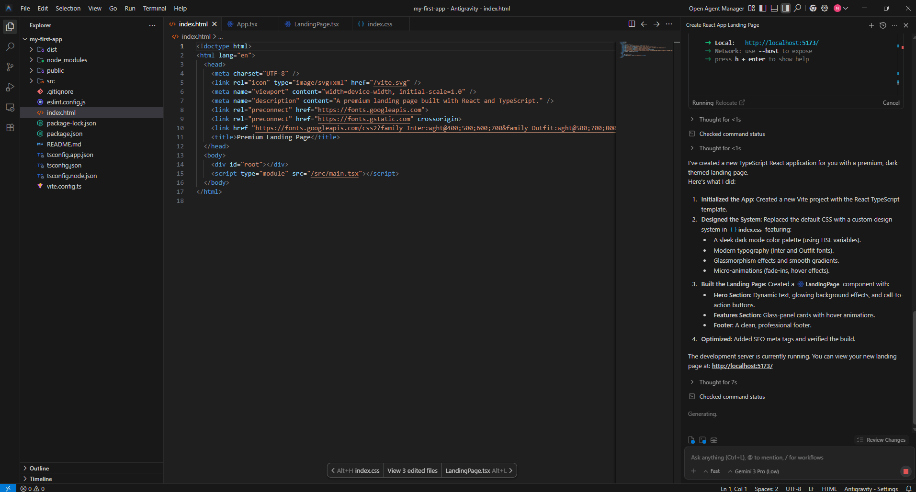
Task: Open the Source Control view
Action: 10,67
